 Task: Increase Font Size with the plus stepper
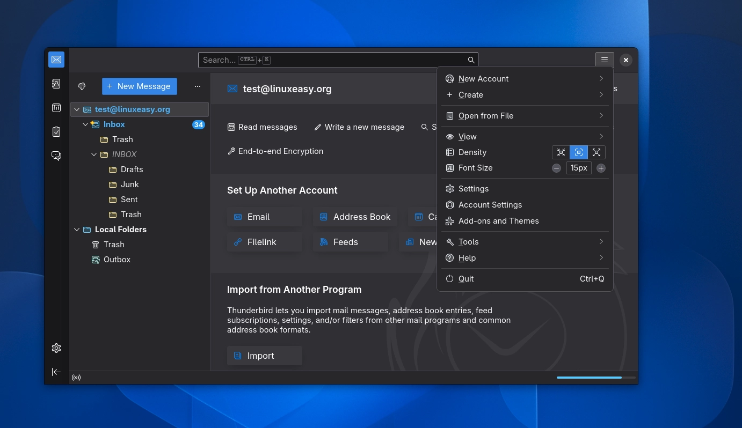tap(601, 168)
